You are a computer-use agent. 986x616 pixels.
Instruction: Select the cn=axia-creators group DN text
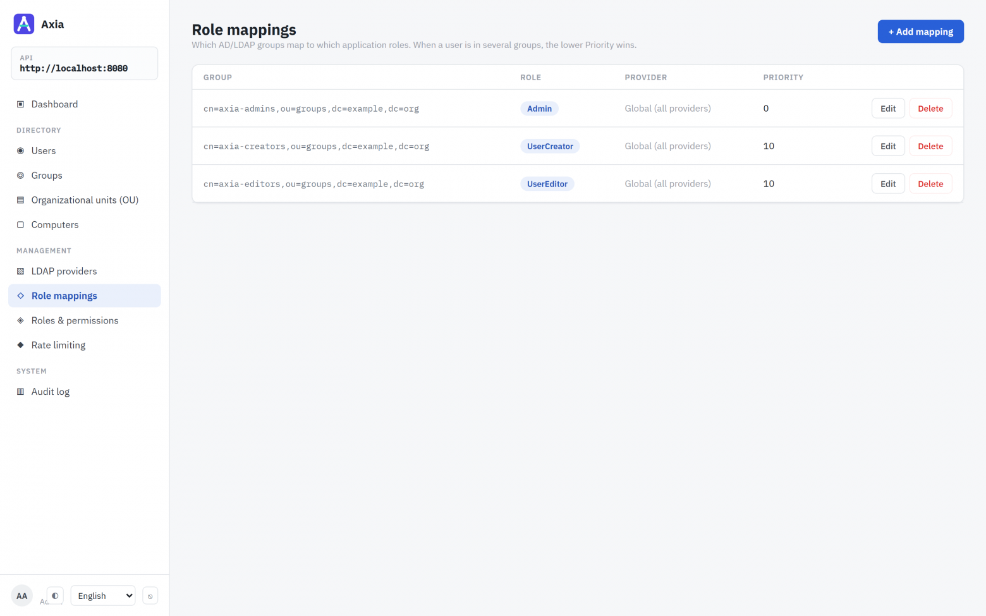pos(316,147)
